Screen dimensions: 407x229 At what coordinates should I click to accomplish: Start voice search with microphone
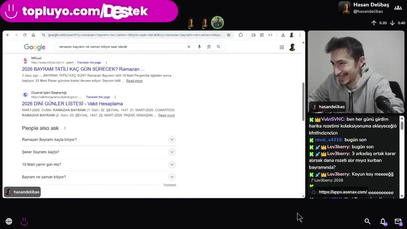(199, 47)
